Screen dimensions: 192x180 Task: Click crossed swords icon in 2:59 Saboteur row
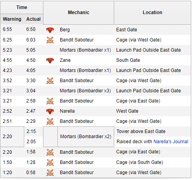pos(50,101)
